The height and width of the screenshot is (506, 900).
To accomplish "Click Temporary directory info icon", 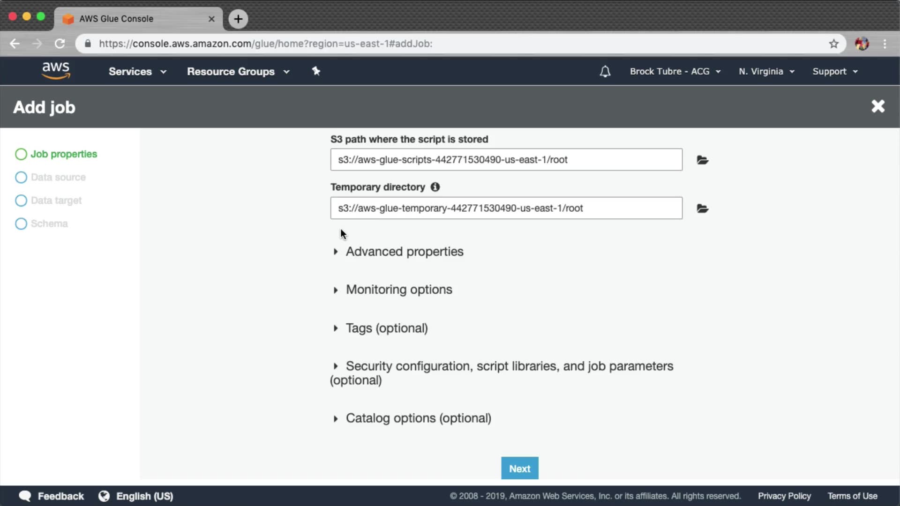I will 435,187.
